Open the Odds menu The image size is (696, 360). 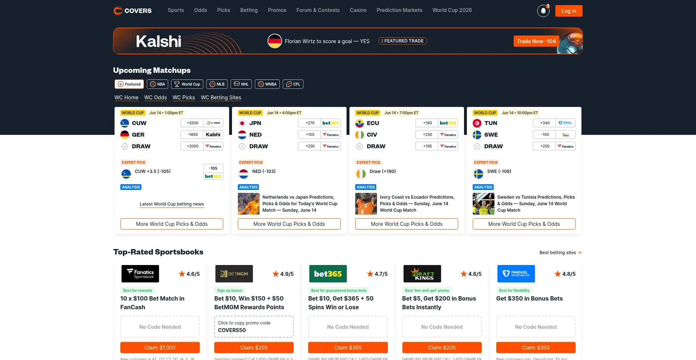click(x=200, y=10)
